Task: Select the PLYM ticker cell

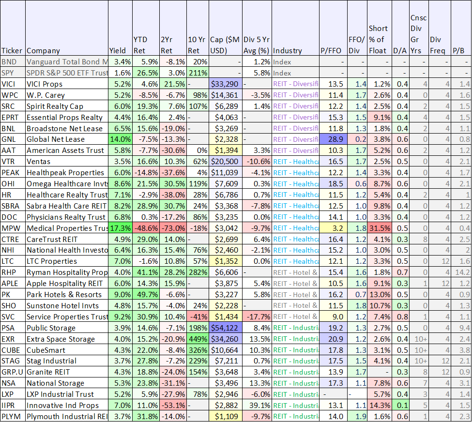Action: (13, 417)
